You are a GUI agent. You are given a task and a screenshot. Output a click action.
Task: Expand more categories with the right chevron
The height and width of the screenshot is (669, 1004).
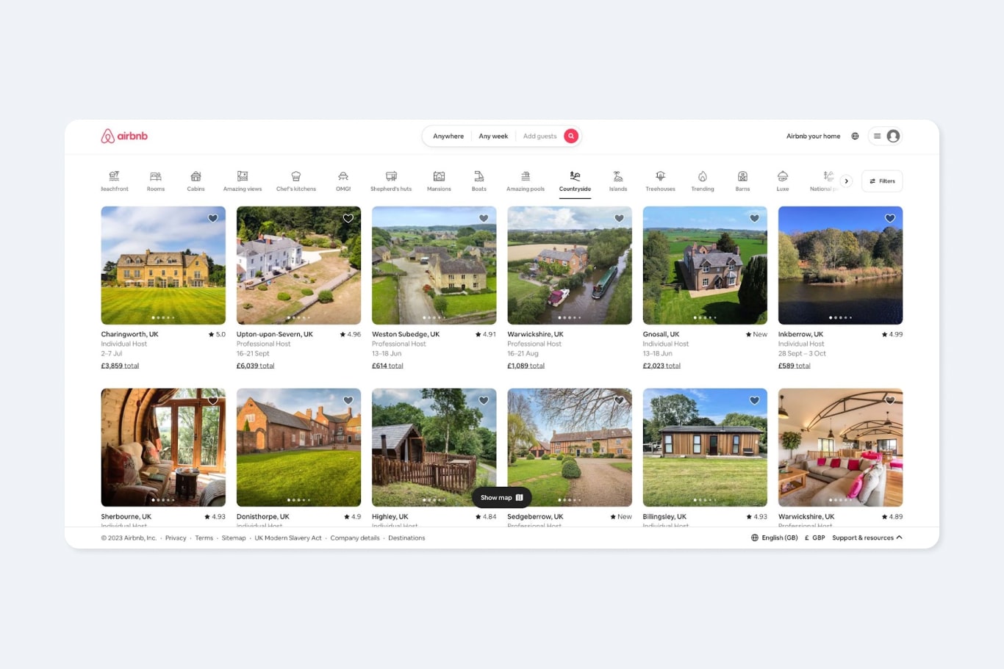click(x=846, y=181)
